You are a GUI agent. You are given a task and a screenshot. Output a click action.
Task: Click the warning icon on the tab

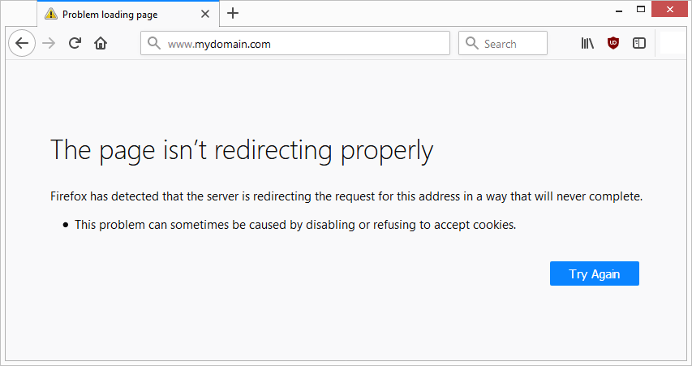(51, 13)
